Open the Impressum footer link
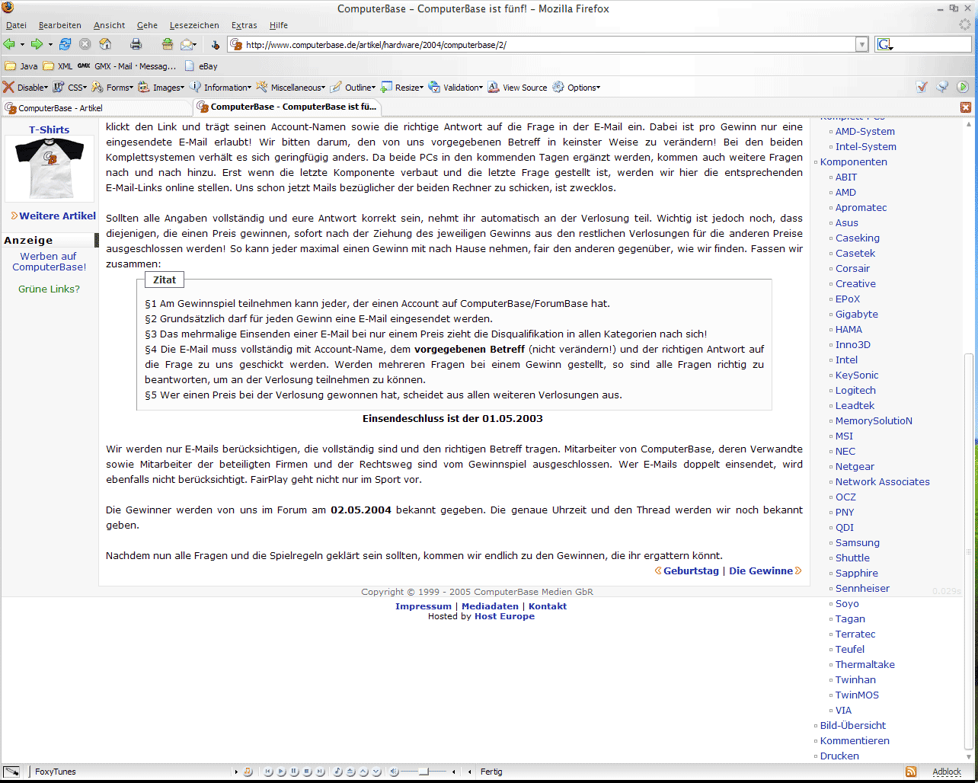Image resolution: width=978 pixels, height=783 pixels. point(423,606)
